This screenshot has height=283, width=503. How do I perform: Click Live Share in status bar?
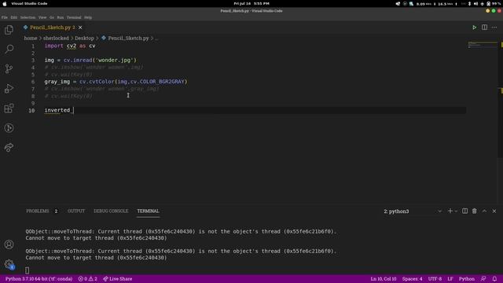tap(117, 279)
